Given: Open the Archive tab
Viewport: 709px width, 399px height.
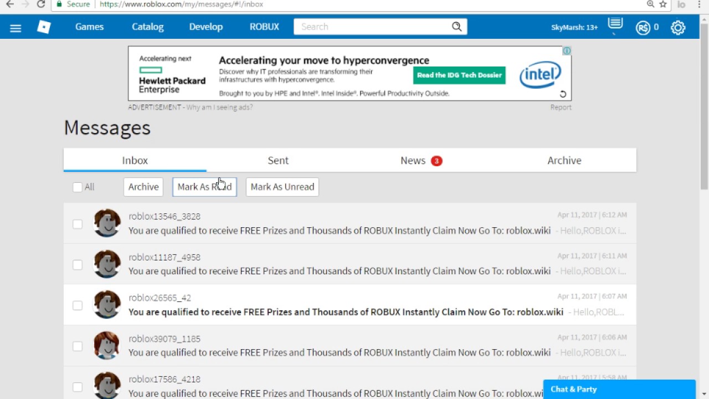Looking at the screenshot, I should point(564,160).
